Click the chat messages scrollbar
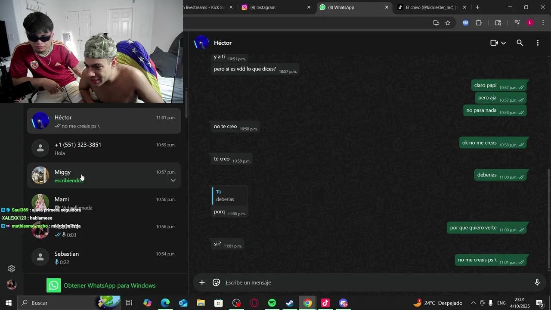551x310 pixels. click(548, 215)
